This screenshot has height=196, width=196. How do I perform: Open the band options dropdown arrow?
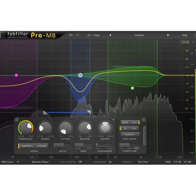pos(113,120)
